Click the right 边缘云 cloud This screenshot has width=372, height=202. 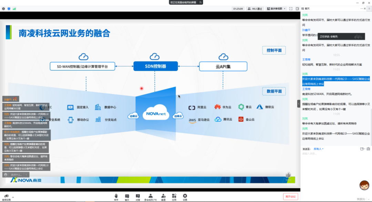pyautogui.click(x=178, y=115)
